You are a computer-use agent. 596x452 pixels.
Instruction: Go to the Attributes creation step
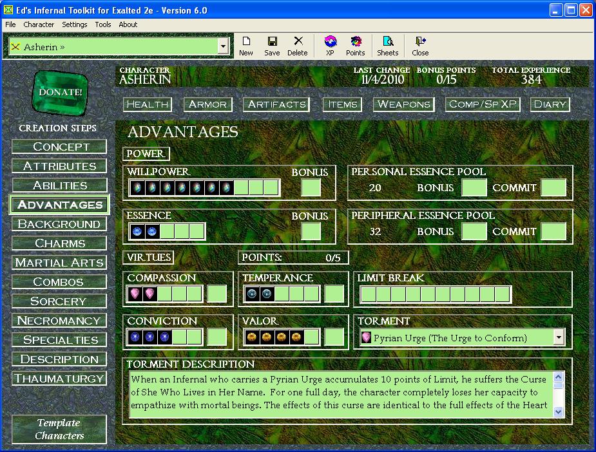(59, 166)
